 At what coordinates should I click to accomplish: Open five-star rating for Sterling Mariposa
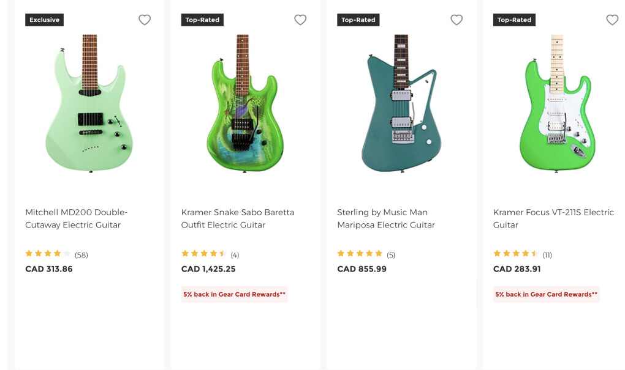click(360, 254)
